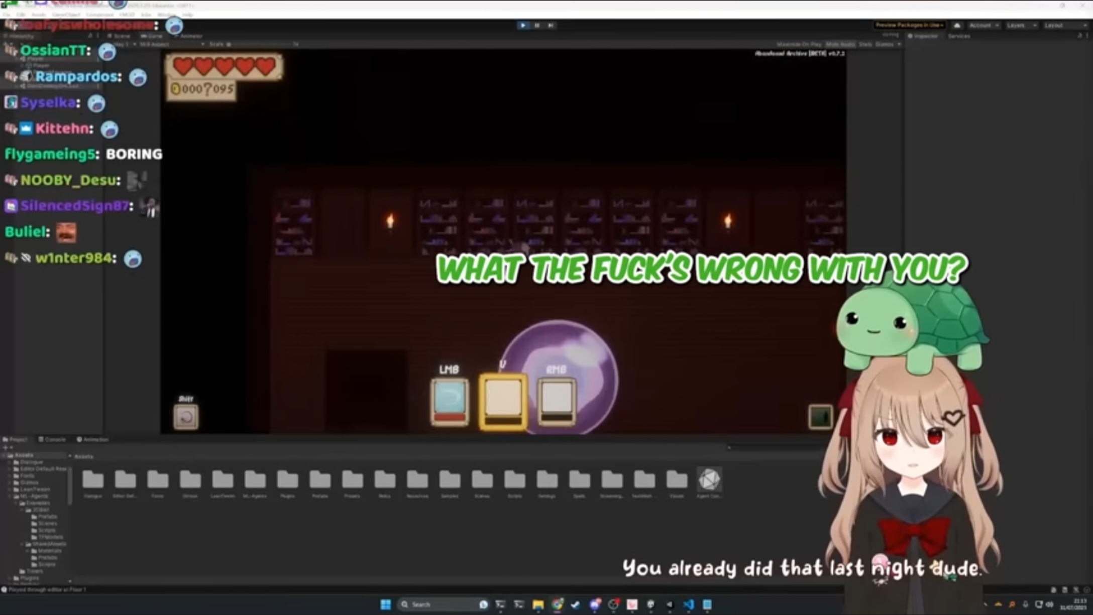Toggle the Stats overlay

tap(865, 45)
